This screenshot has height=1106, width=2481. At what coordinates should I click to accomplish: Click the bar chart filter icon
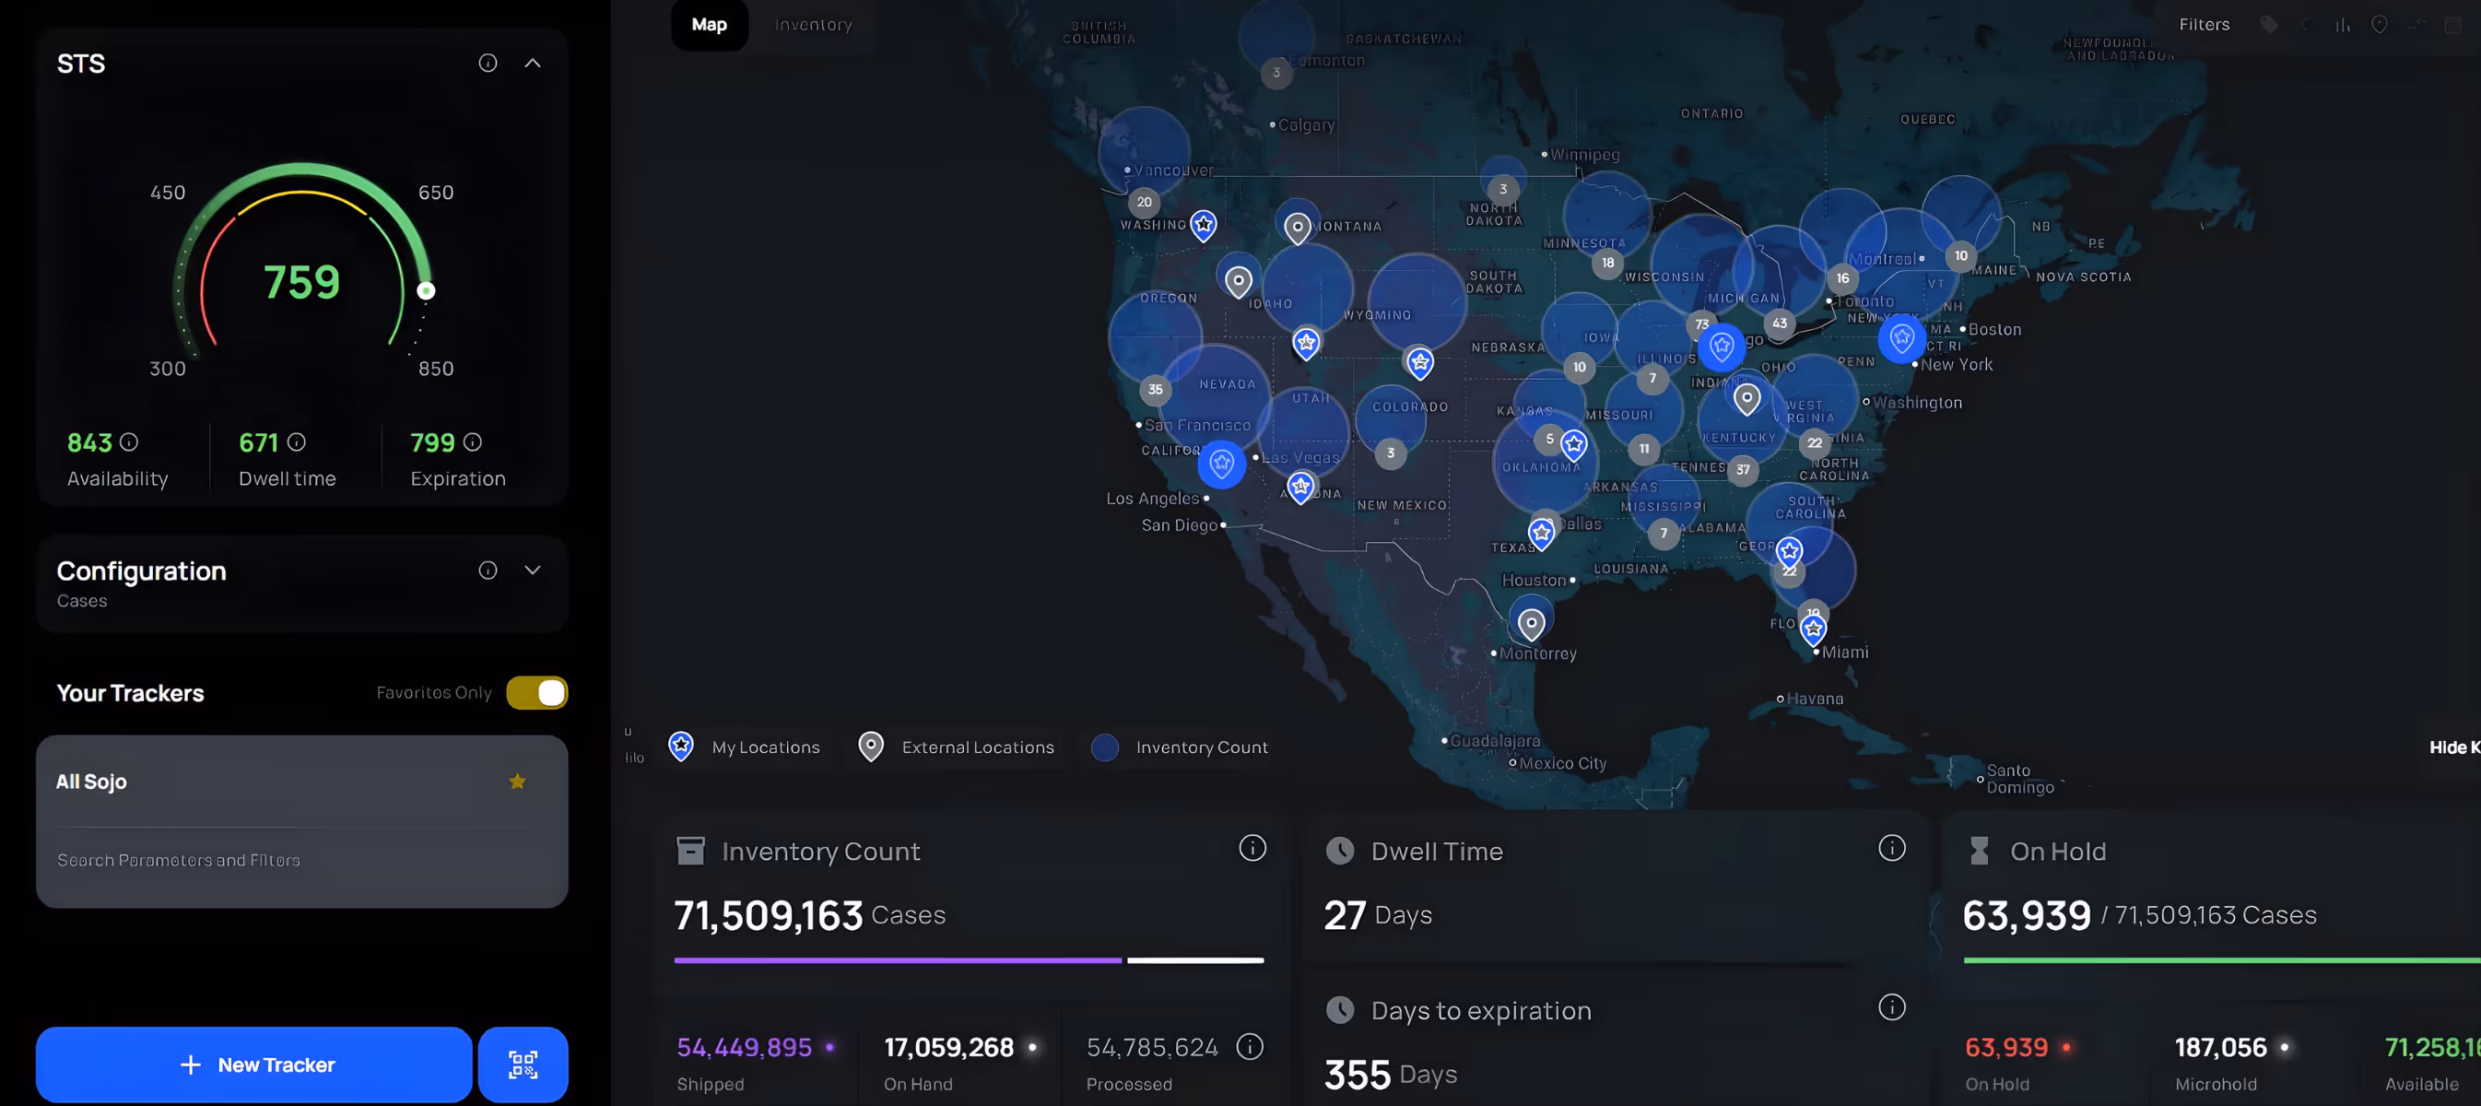pos(2343,25)
